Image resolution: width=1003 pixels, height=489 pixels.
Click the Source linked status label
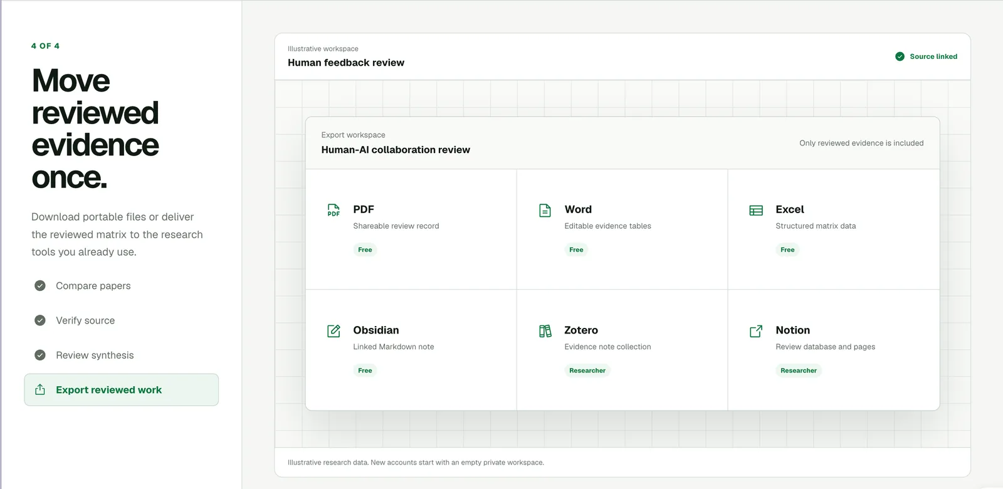coord(933,56)
